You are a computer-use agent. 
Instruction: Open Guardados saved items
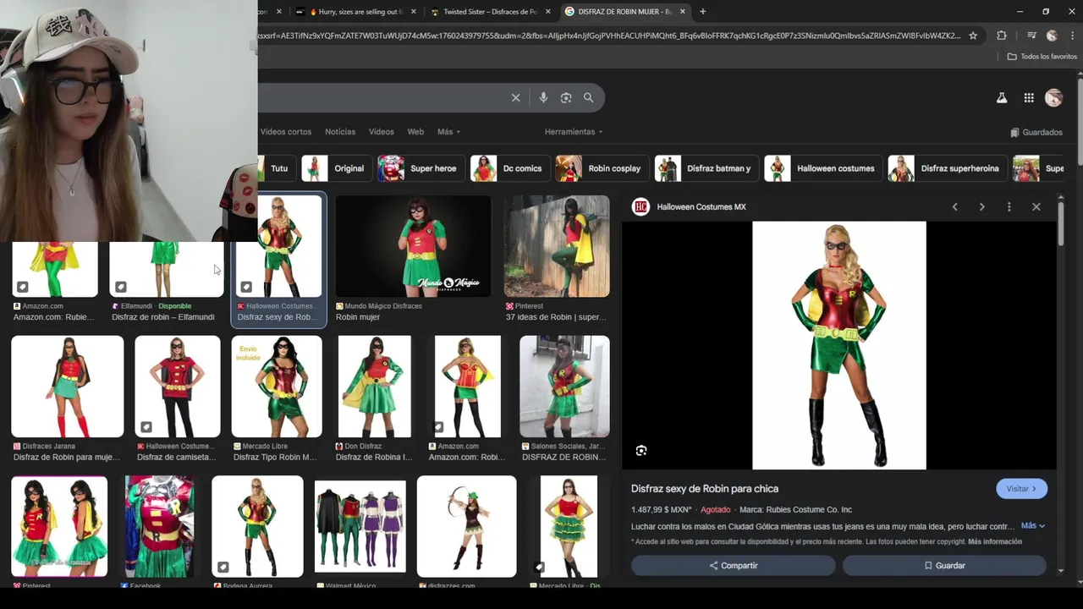tap(1036, 132)
